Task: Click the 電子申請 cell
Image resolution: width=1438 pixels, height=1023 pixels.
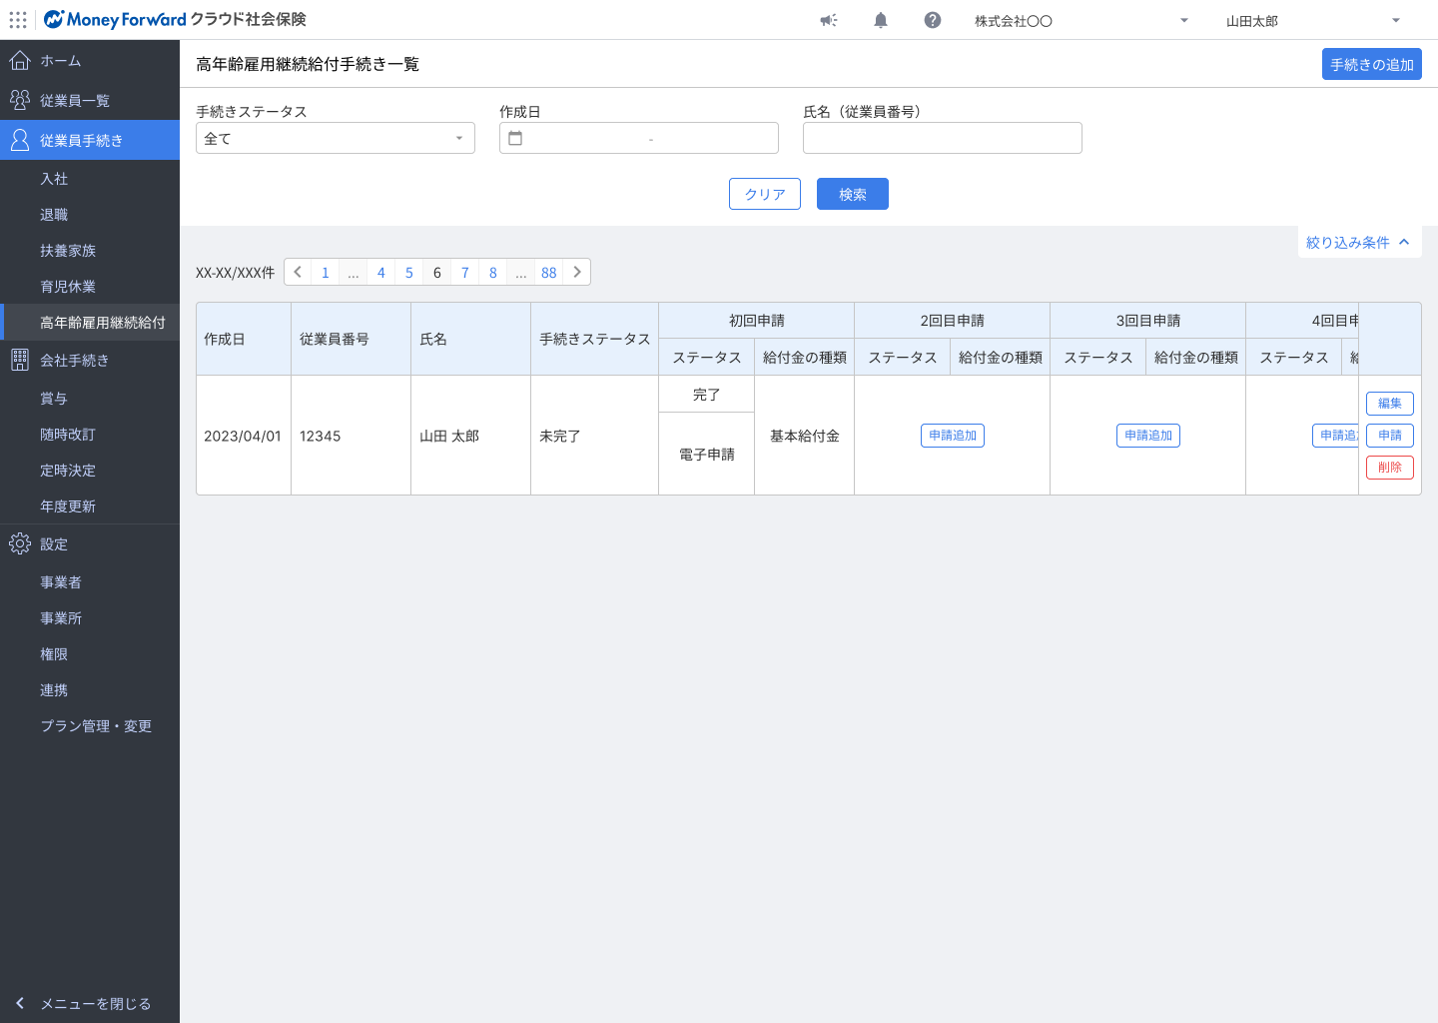Action: pyautogui.click(x=707, y=454)
